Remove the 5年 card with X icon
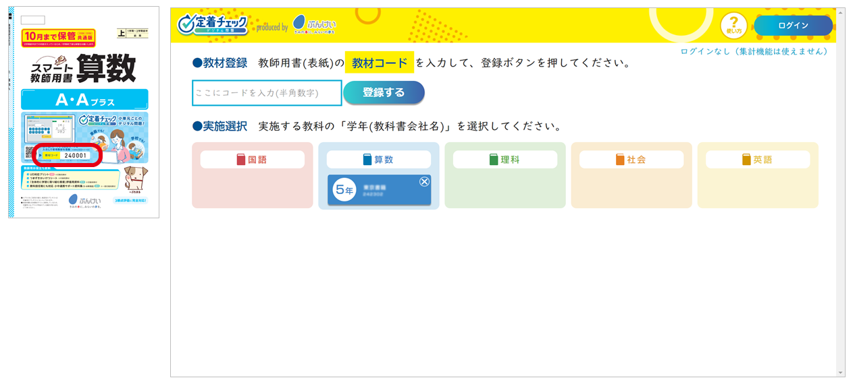853x382 pixels. tap(424, 181)
